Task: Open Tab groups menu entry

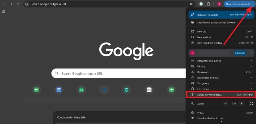Action: pyautogui.click(x=222, y=83)
